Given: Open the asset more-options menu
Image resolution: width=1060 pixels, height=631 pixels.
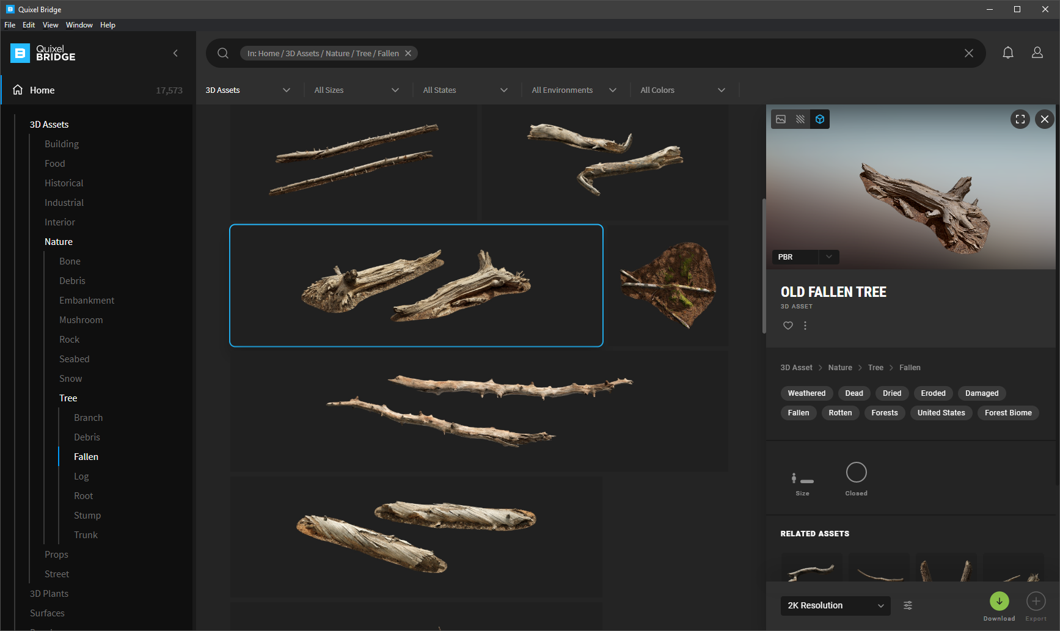Looking at the screenshot, I should [x=805, y=326].
